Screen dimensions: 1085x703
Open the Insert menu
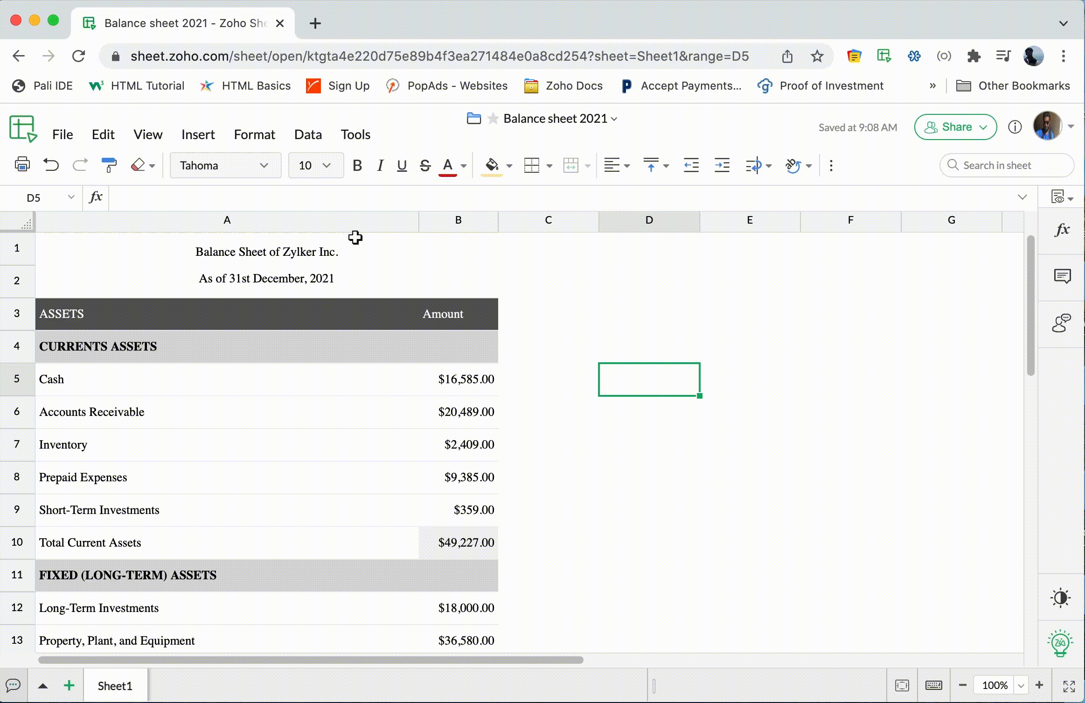coord(198,134)
